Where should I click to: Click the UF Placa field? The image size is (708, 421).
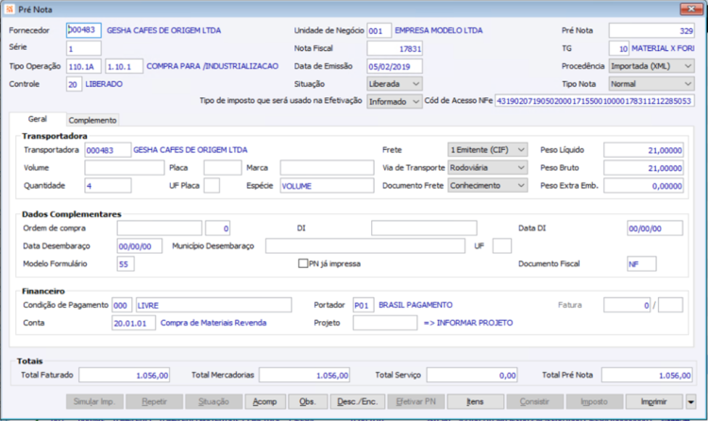tap(211, 186)
